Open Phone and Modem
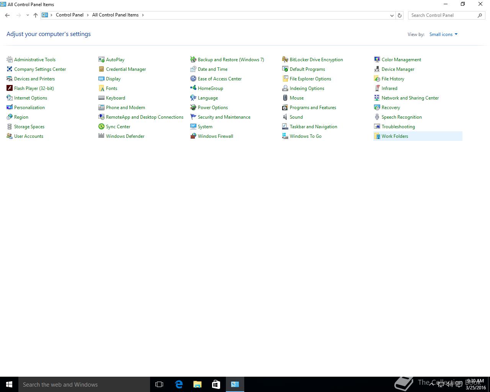Image resolution: width=490 pixels, height=392 pixels. coord(126,108)
